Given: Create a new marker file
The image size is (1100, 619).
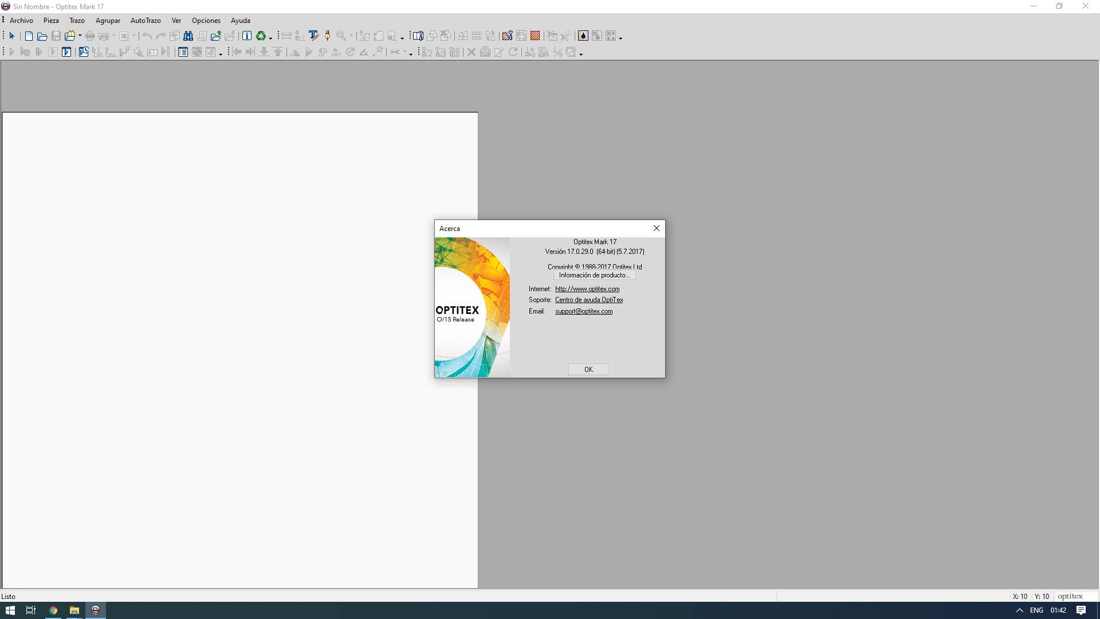Looking at the screenshot, I should (29, 36).
